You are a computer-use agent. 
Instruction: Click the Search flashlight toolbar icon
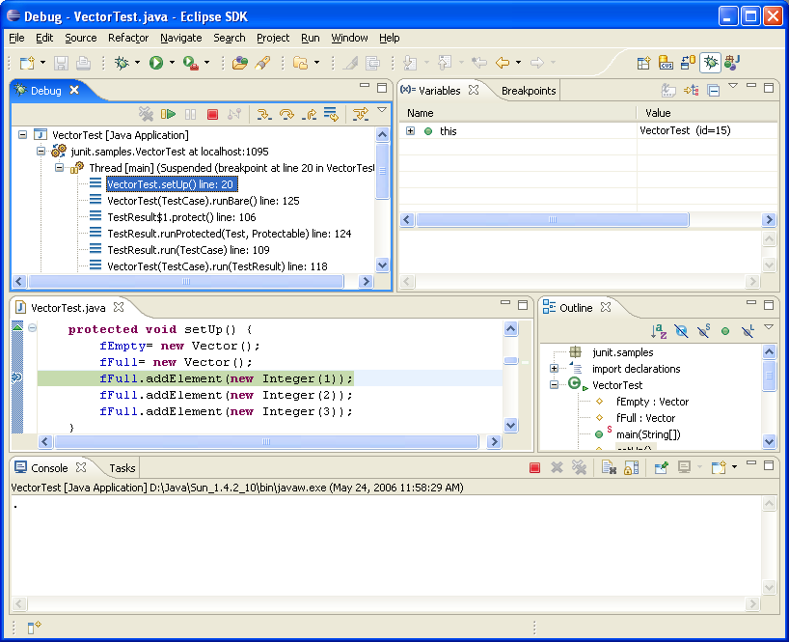pyautogui.click(x=262, y=63)
